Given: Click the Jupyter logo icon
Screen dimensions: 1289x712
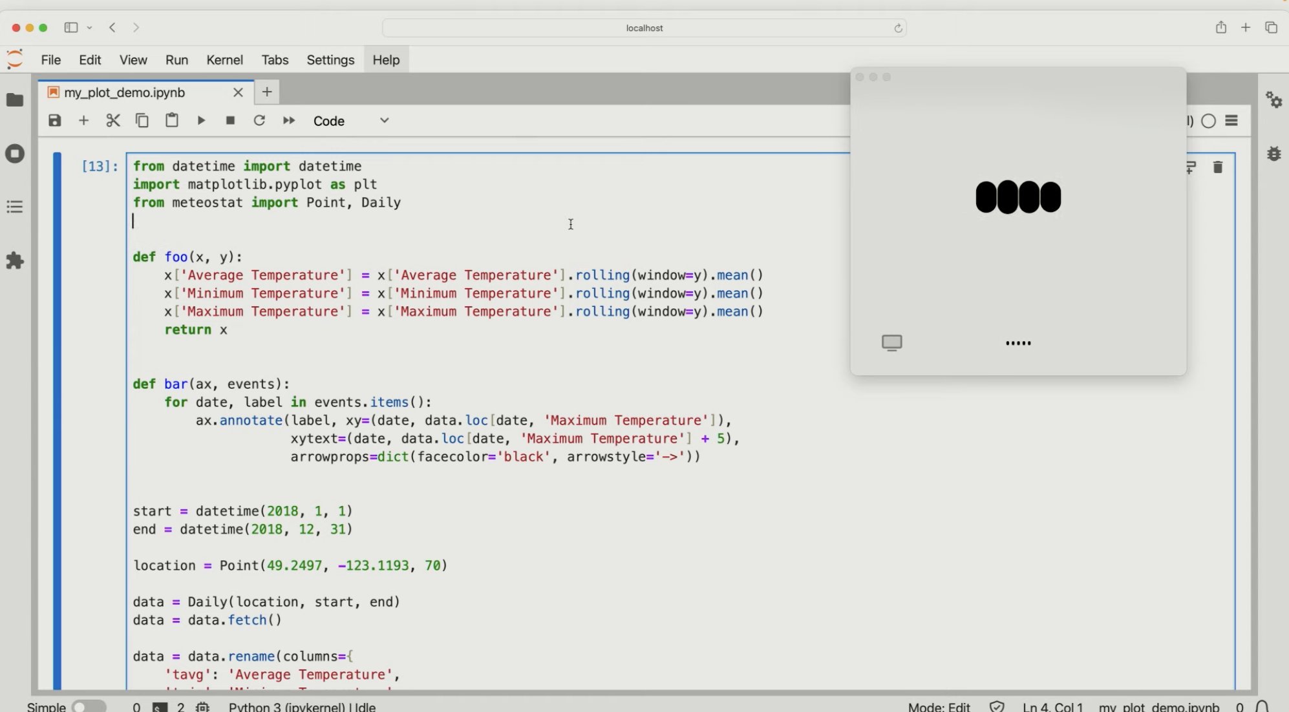Looking at the screenshot, I should pos(15,59).
